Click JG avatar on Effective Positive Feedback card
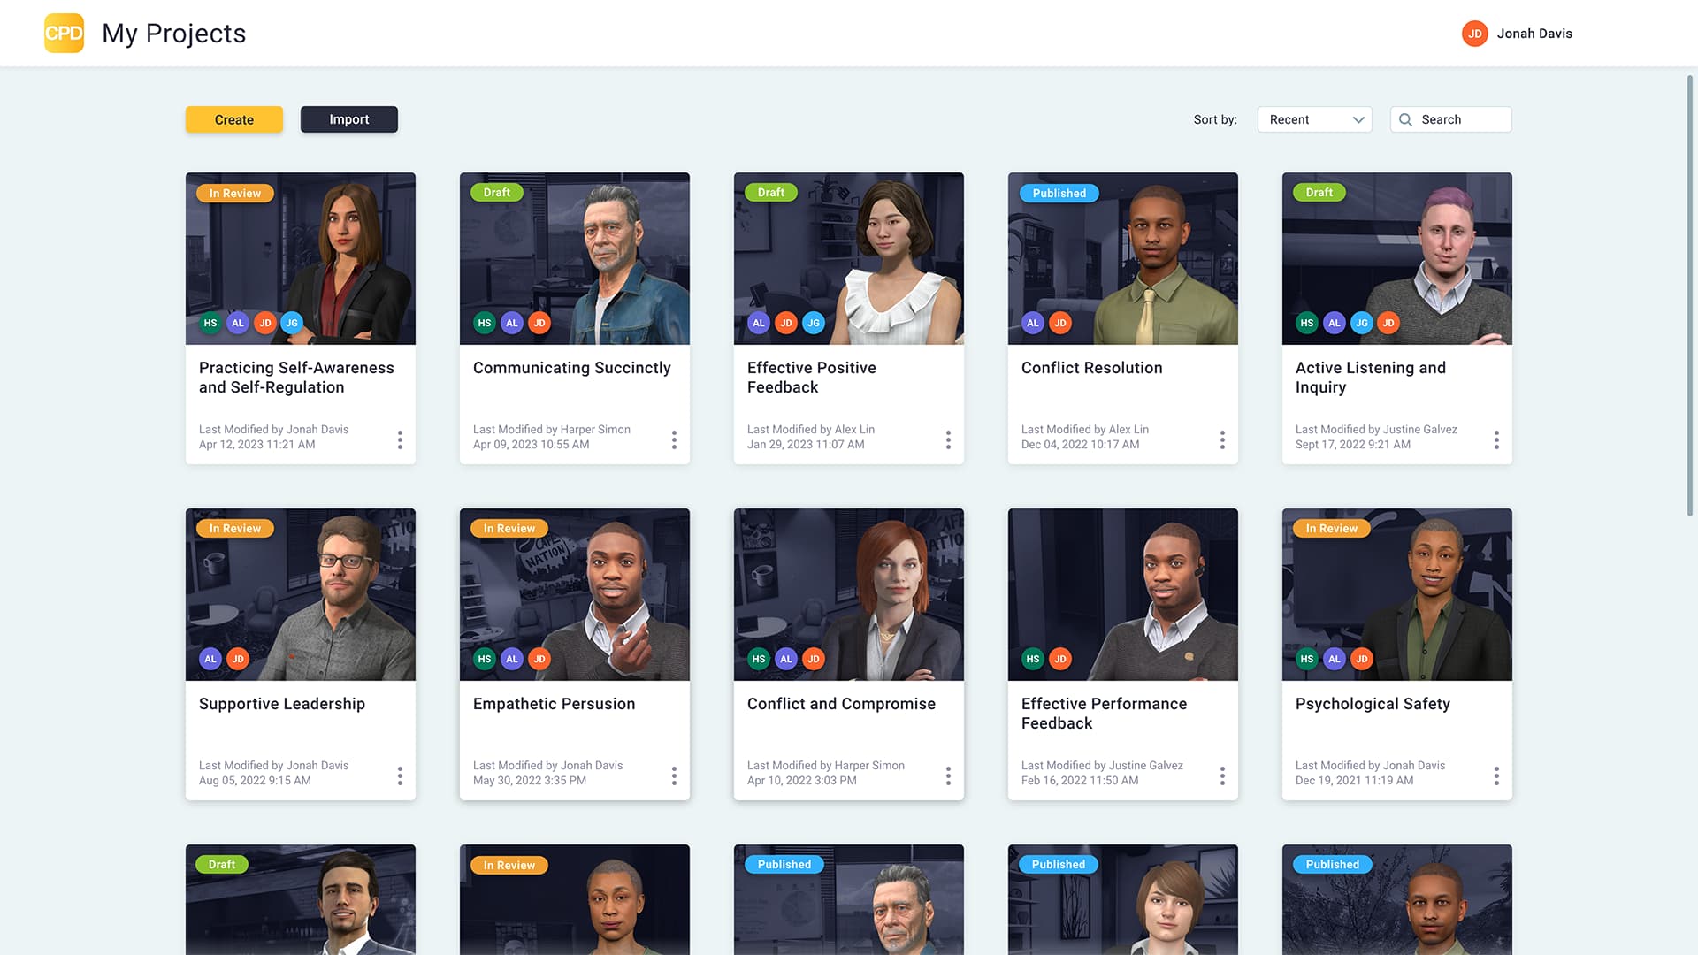Image resolution: width=1698 pixels, height=955 pixels. coord(814,323)
